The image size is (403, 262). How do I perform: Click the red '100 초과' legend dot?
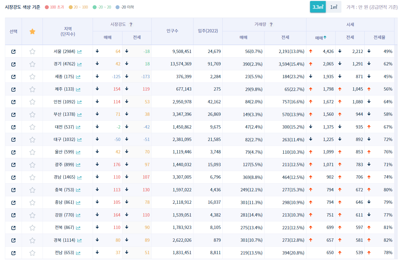click(47, 7)
